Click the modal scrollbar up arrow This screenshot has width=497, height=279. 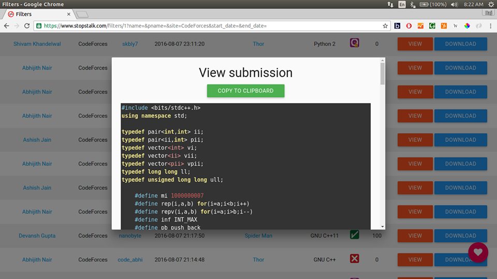pyautogui.click(x=383, y=60)
